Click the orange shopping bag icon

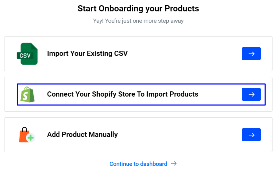25,135
